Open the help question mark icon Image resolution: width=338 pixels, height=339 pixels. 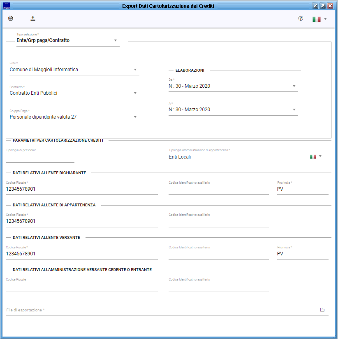point(301,19)
